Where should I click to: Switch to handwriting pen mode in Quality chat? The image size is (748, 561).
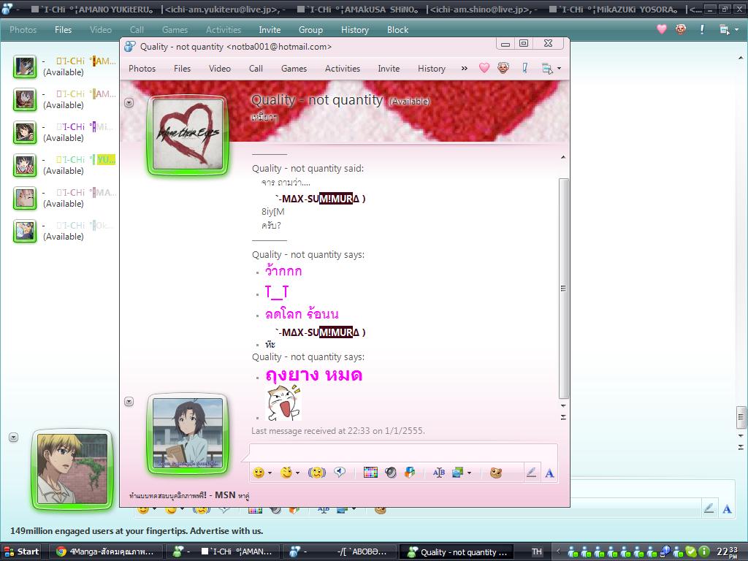pos(531,473)
